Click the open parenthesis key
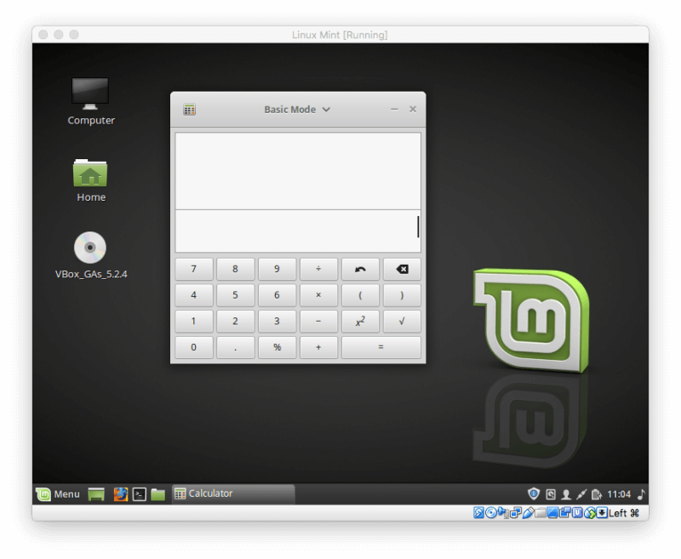 [x=360, y=295]
